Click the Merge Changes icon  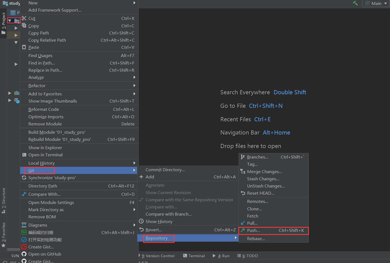coord(243,171)
